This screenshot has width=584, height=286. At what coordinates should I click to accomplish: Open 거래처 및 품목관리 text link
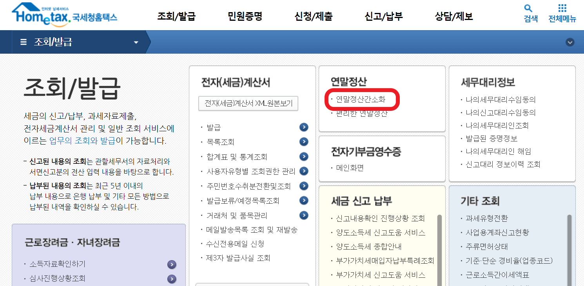[x=237, y=215]
